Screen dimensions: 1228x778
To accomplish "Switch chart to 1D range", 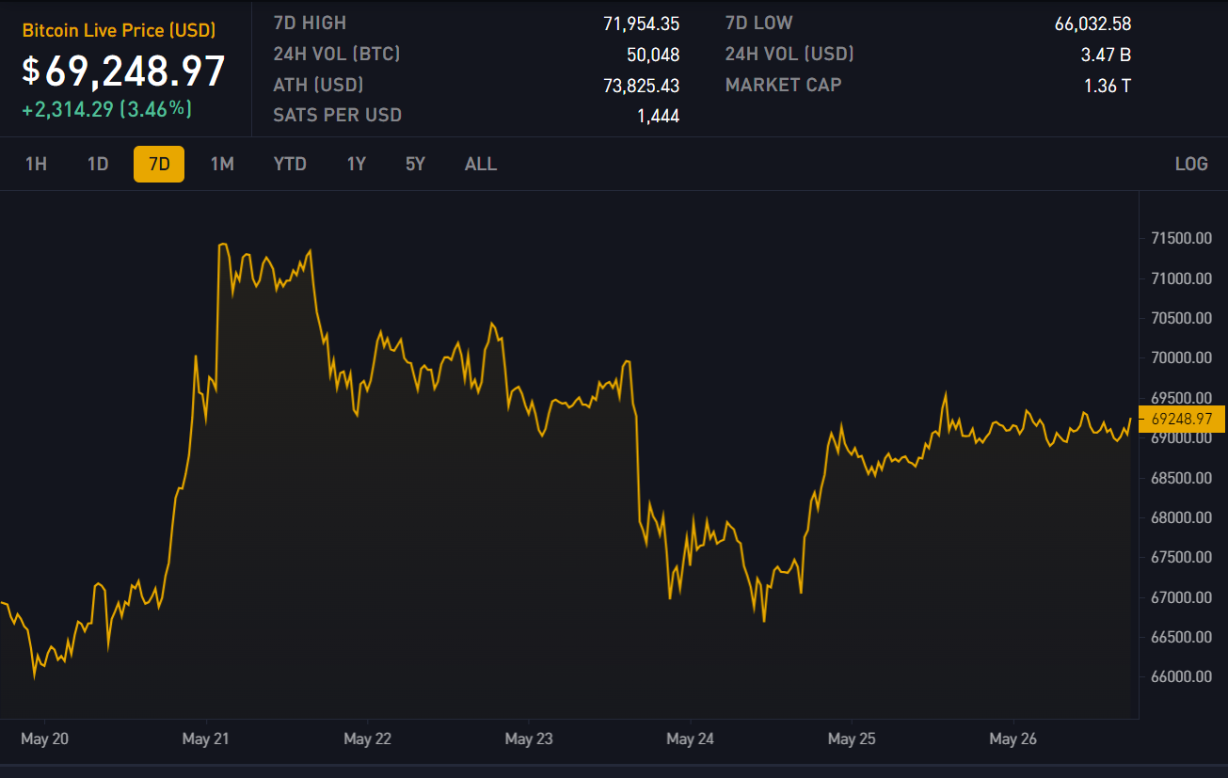I will click(98, 164).
